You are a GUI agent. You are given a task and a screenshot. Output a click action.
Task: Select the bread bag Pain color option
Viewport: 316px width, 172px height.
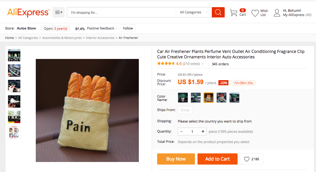(209, 98)
